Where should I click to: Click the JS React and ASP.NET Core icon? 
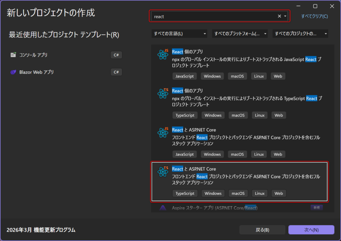tap(163, 132)
